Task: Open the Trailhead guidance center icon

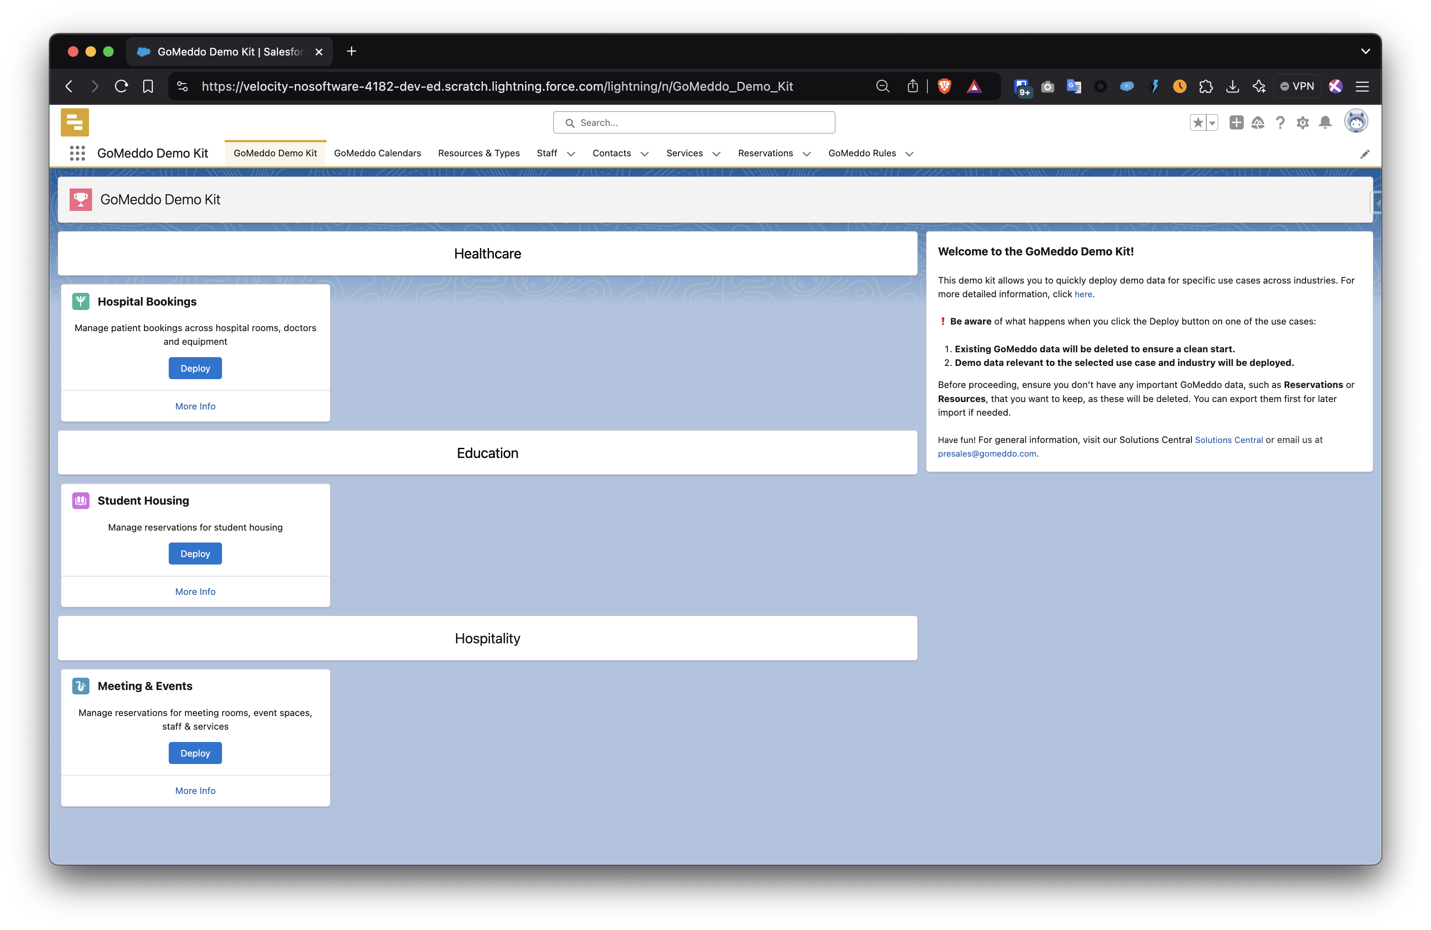Action: click(x=1258, y=122)
